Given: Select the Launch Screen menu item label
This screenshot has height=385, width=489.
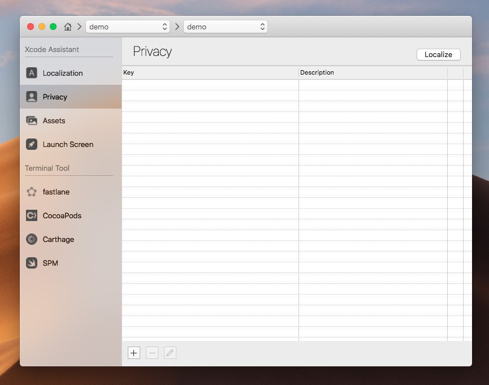Looking at the screenshot, I should 68,144.
